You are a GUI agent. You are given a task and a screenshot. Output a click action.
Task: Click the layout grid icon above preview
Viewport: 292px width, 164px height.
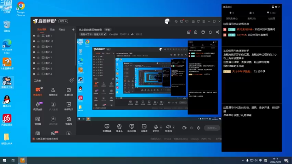click(203, 32)
